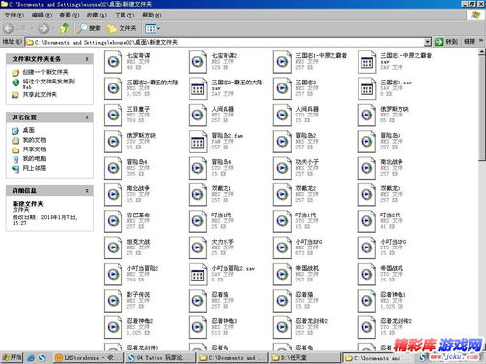The width and height of the screenshot is (486, 364).
Task: Select the 南北战争 NES file icon
Action: [366, 168]
